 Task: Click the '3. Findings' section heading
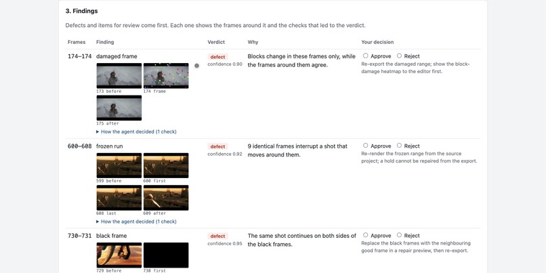click(81, 11)
